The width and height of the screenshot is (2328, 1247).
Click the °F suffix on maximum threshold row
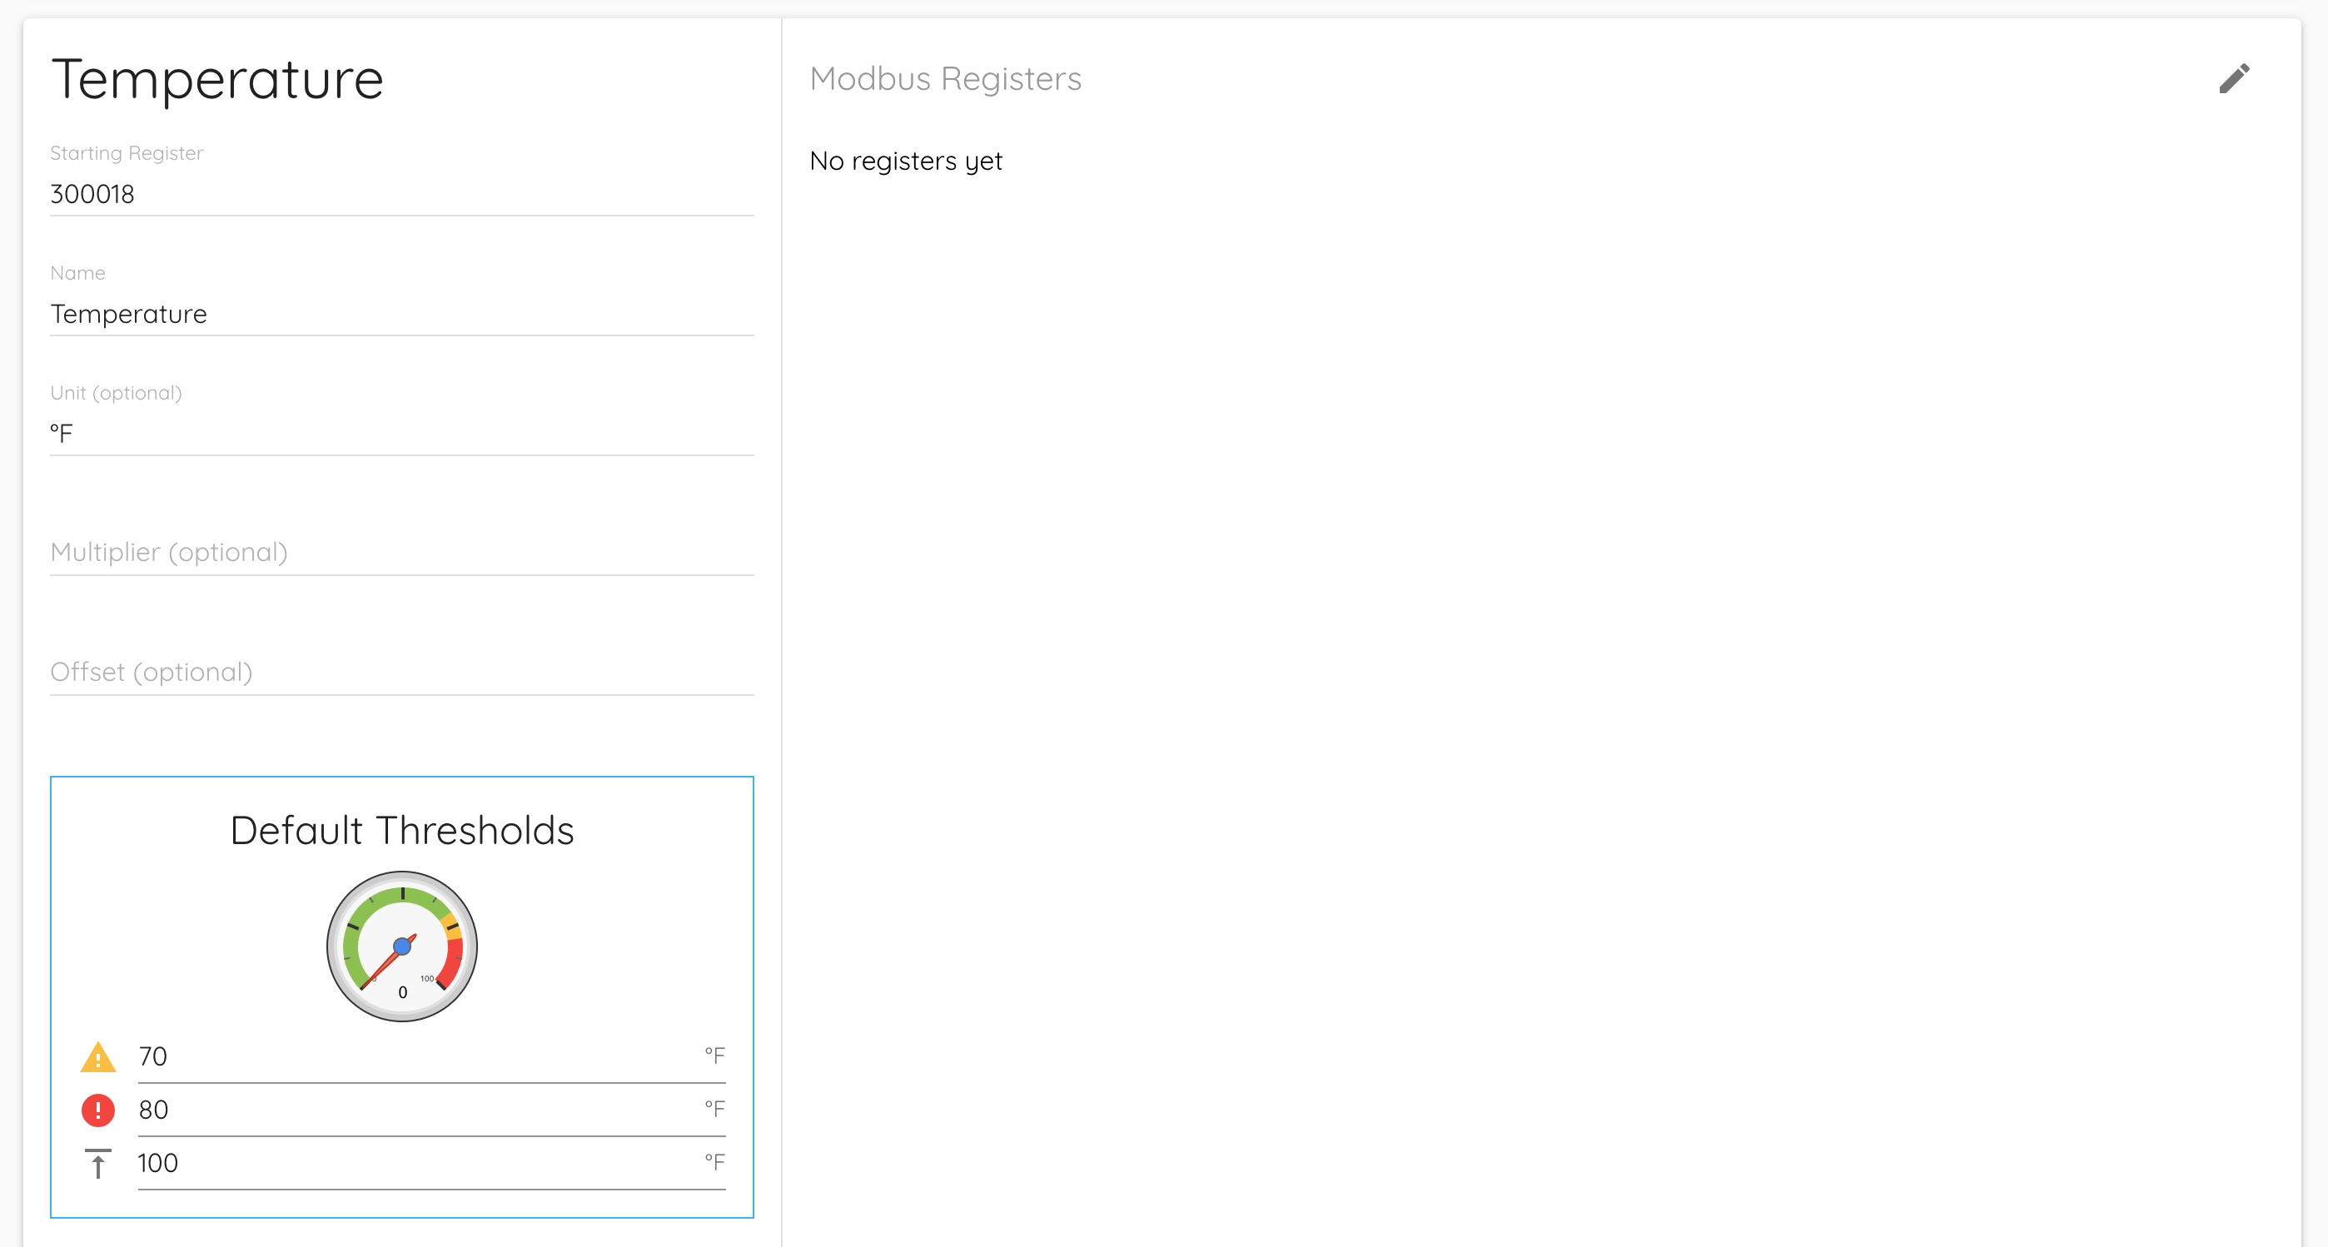tap(714, 1162)
